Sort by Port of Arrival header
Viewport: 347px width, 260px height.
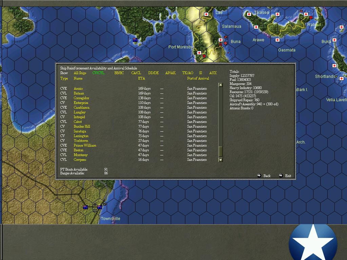tap(198, 78)
